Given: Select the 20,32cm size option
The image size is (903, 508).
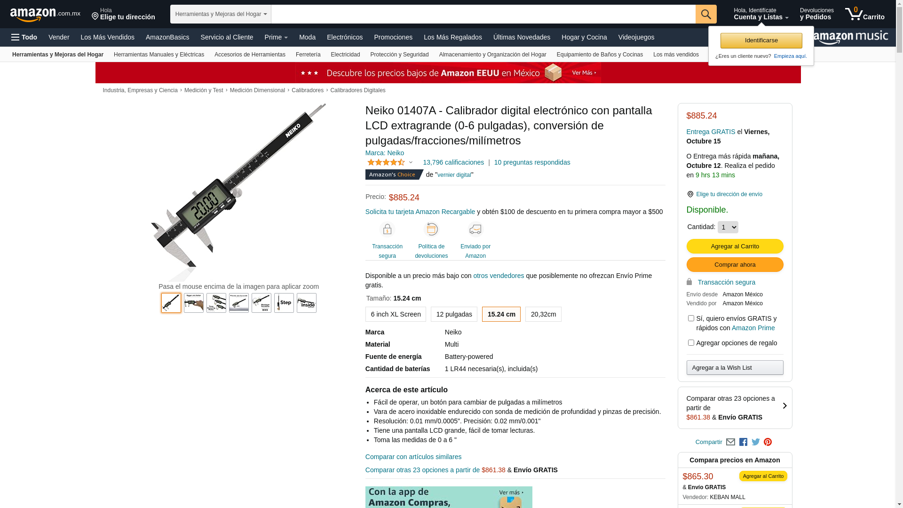Looking at the screenshot, I should click(x=543, y=314).
